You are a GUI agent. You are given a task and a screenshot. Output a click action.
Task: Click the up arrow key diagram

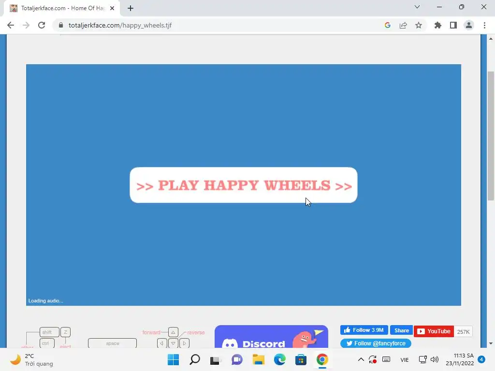point(173,332)
